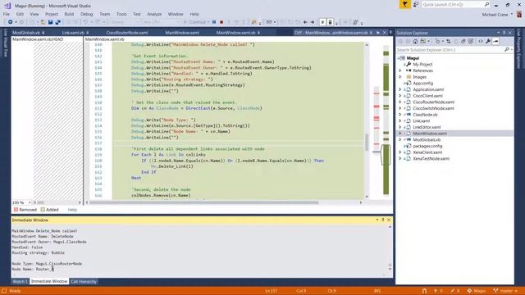Screen dimensions: 525x295
Task: Switch to the MainWindow.xaml tab
Action: 182,33
